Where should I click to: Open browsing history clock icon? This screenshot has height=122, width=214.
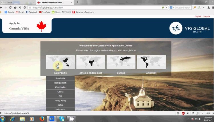[x=25, y=7]
